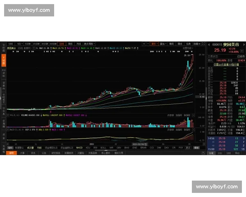Add stock to watchlist plus icon
Image resolution: width=246 pixels, height=197 pixels.
pos(242,51)
